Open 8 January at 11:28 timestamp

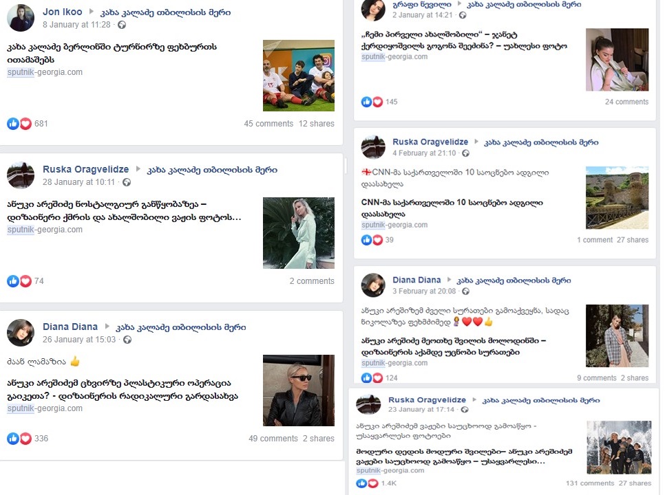(x=76, y=25)
